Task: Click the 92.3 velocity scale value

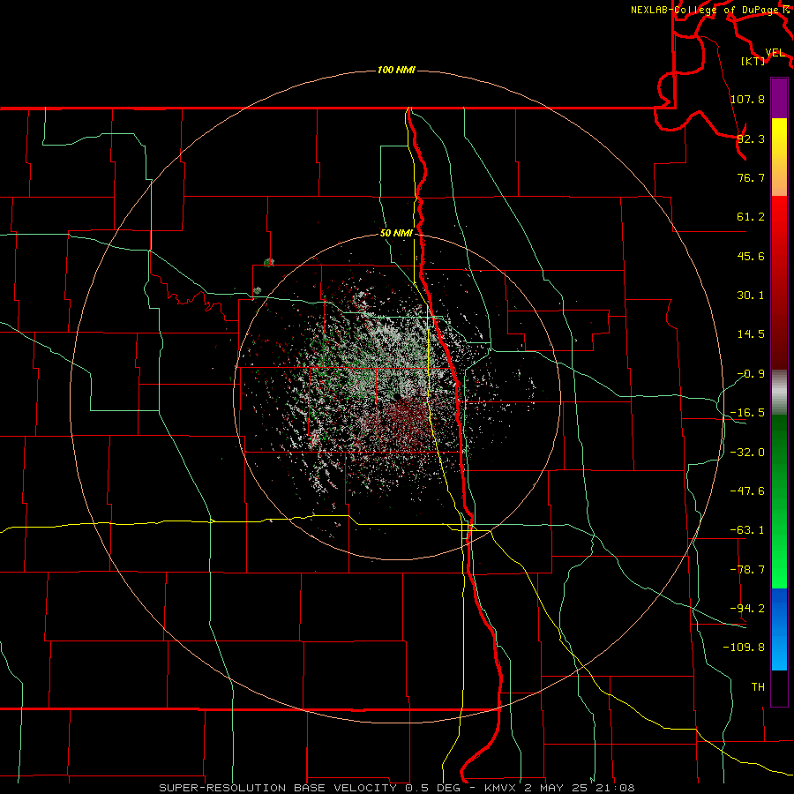Action: [x=751, y=139]
